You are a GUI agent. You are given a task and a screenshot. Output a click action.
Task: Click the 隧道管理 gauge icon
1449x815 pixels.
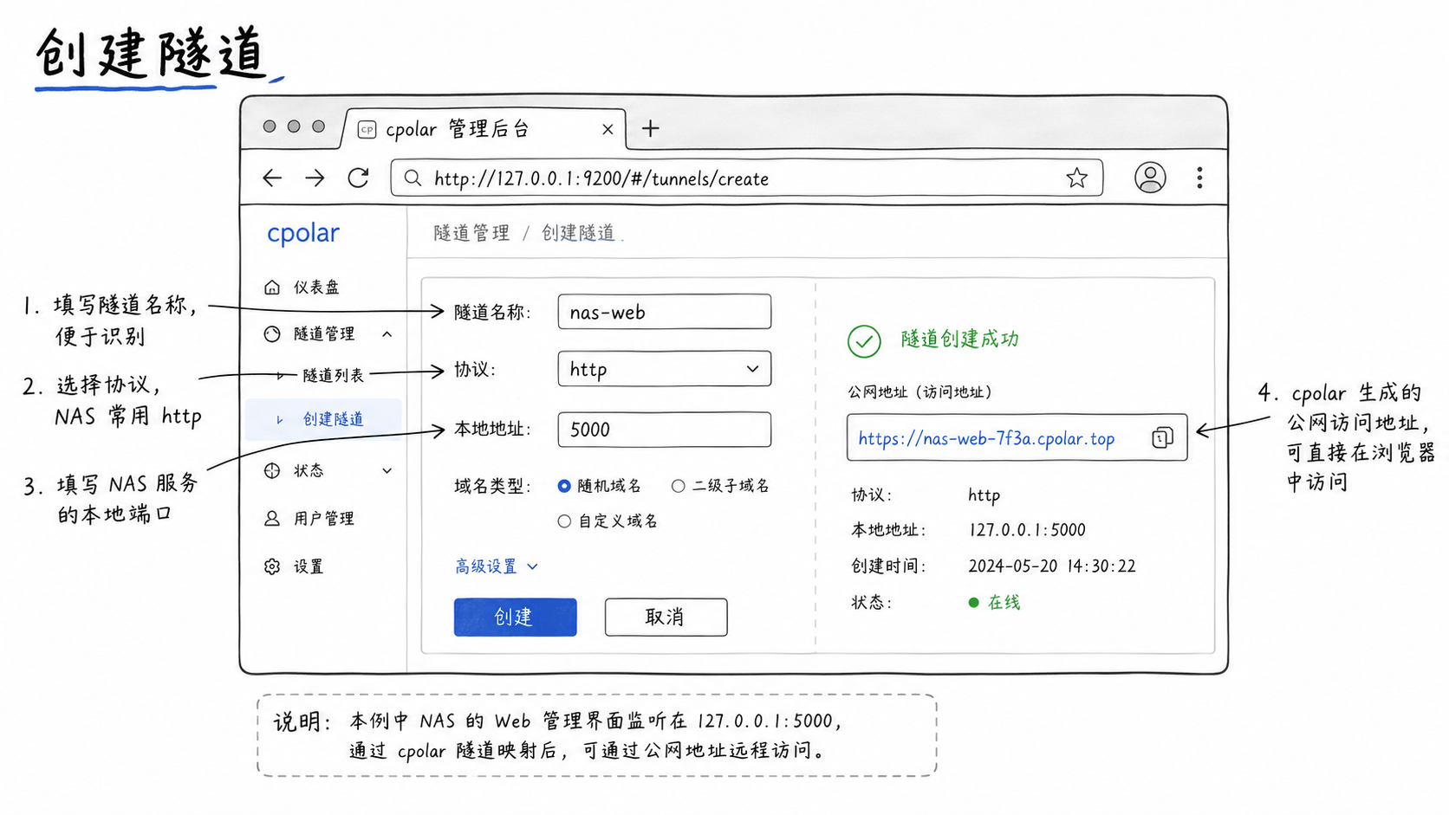pos(272,333)
